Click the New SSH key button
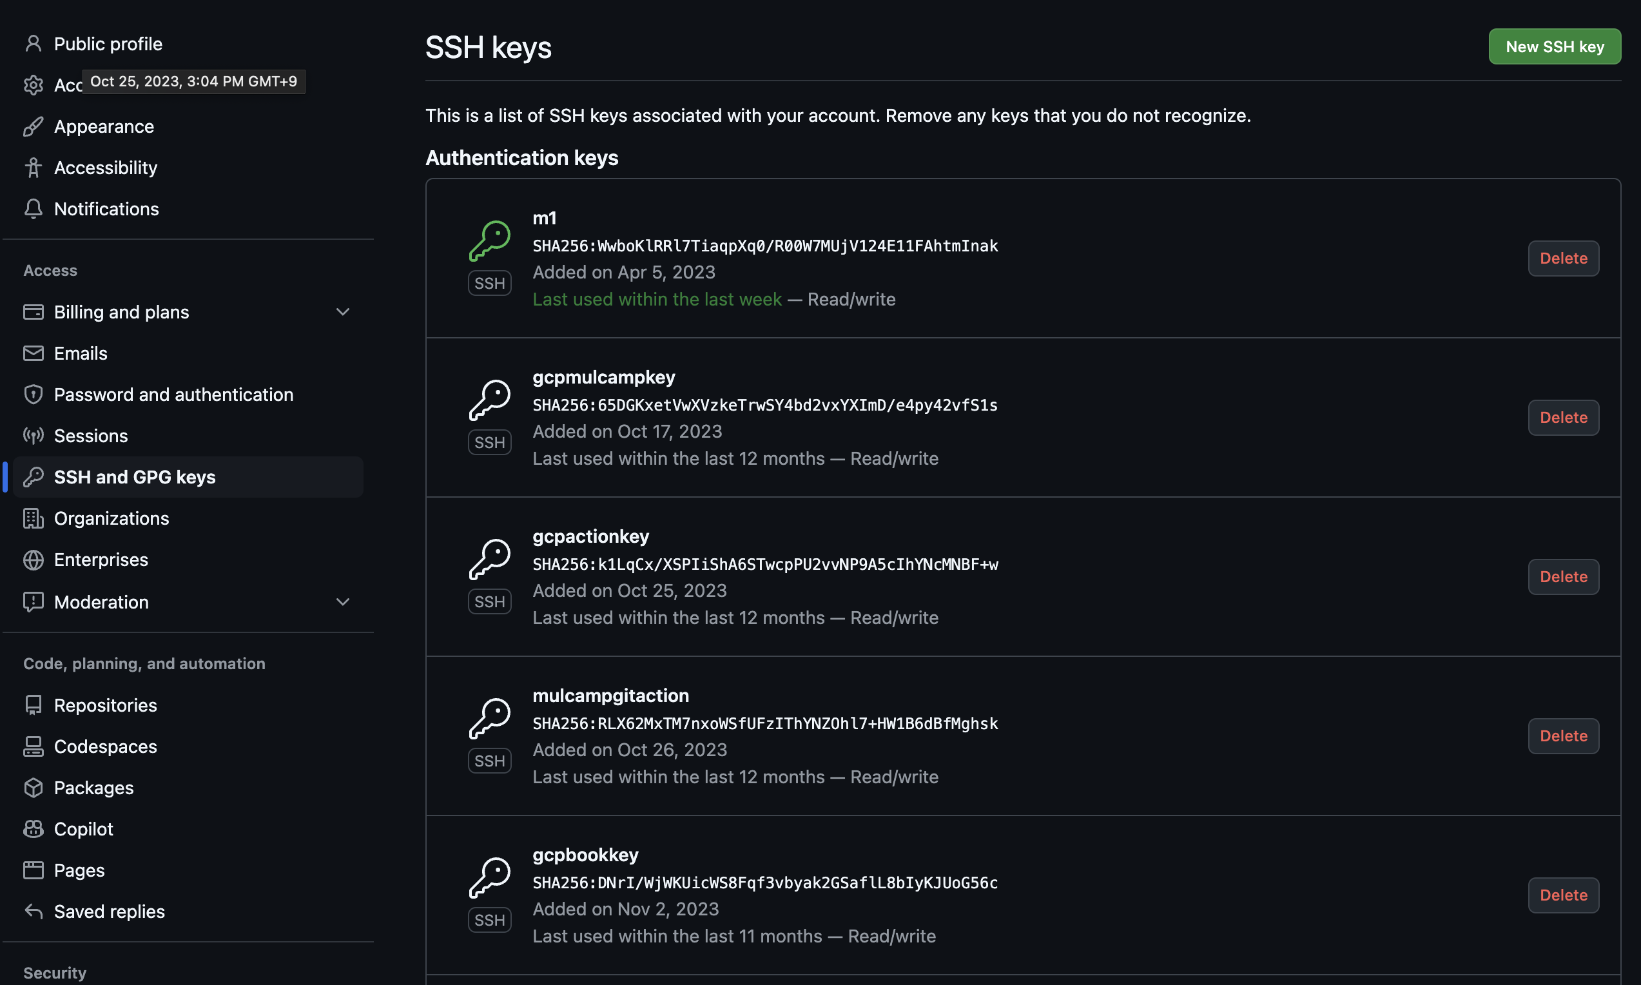This screenshot has width=1641, height=985. (1554, 46)
